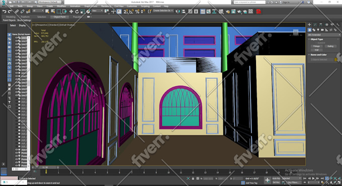The image size is (342, 186).
Task: Click the Redo arrow in main toolbar
Action: pyautogui.click(x=10, y=12)
